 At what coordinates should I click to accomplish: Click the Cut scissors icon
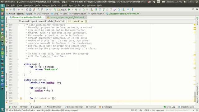pyautogui.click(x=27, y=10)
